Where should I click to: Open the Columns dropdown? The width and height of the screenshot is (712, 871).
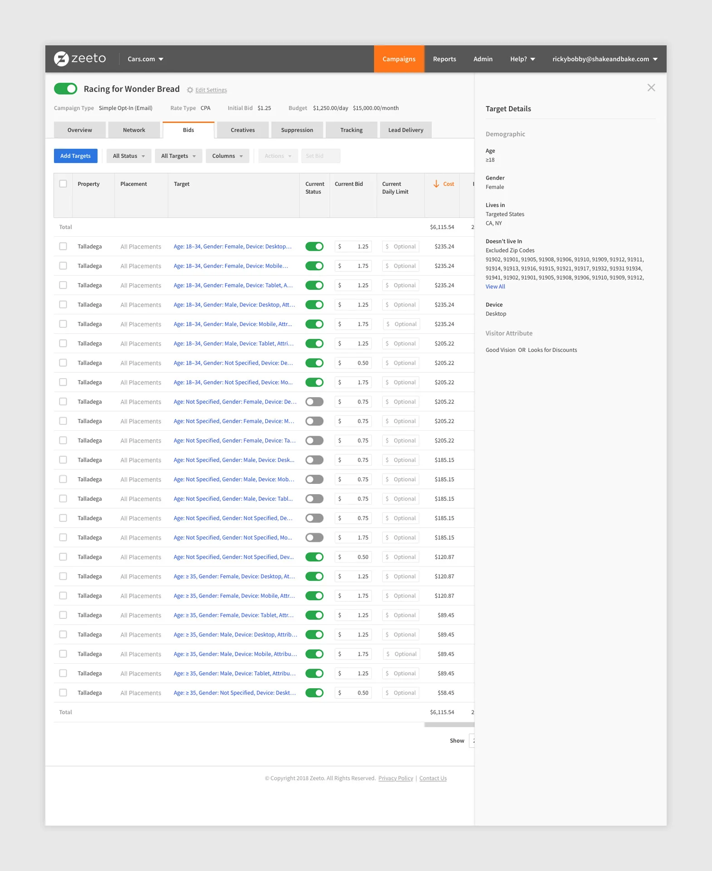pos(228,156)
